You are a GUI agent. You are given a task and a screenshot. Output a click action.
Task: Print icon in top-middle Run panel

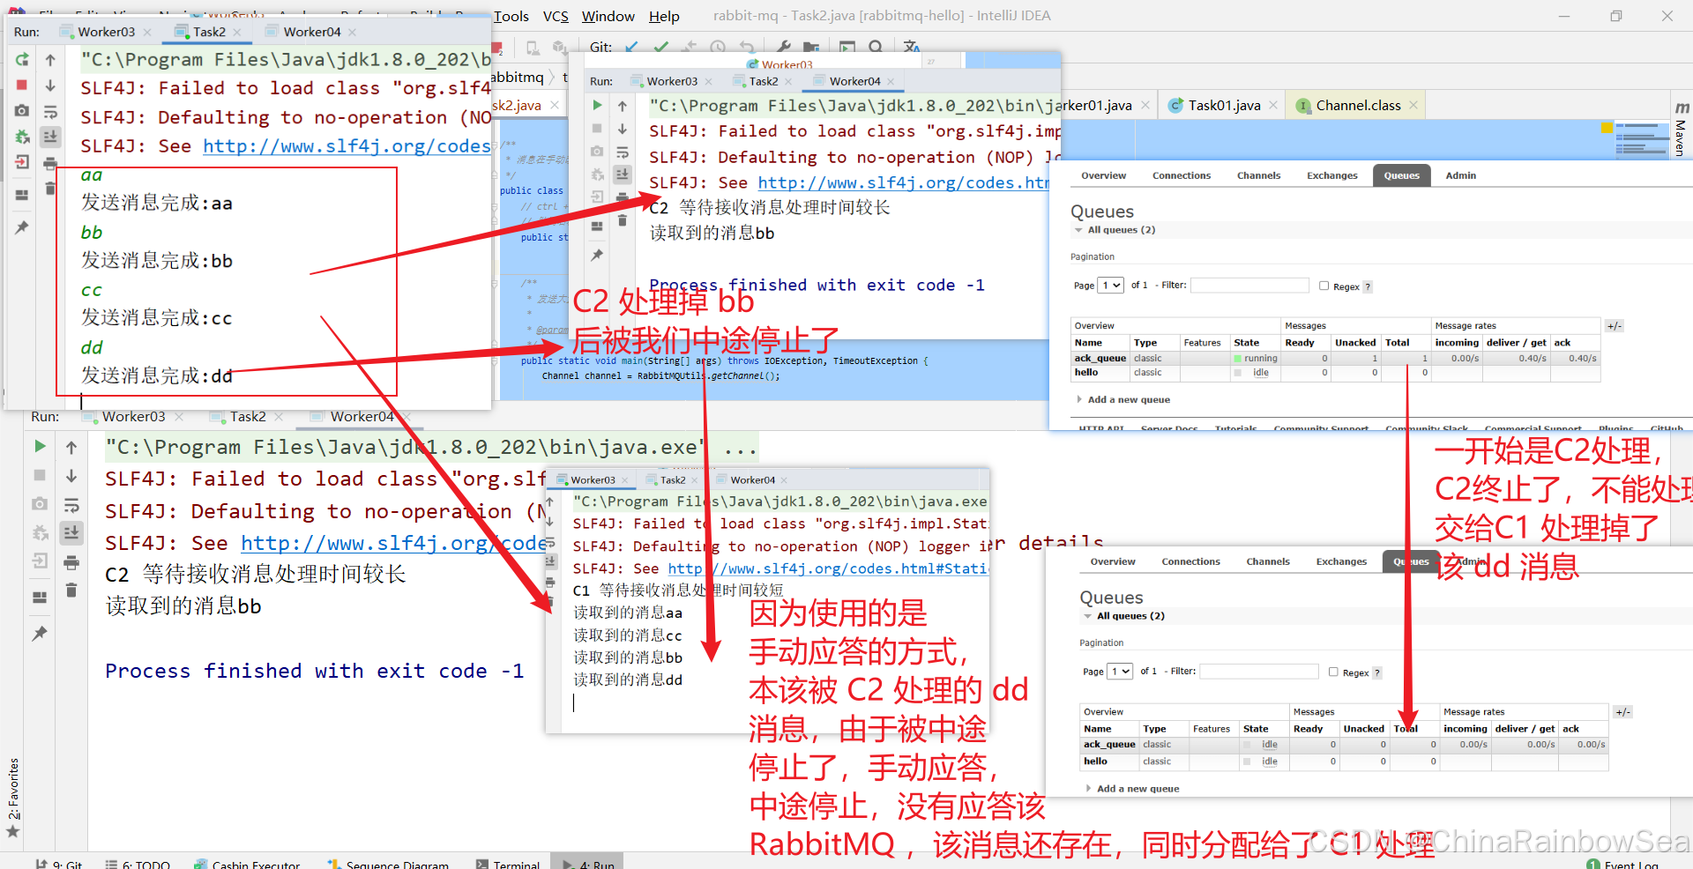pos(623,197)
